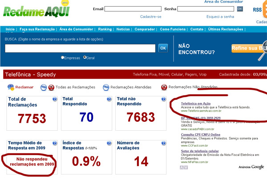
Task: Open the Como Funciona menu item
Action: [173, 29]
